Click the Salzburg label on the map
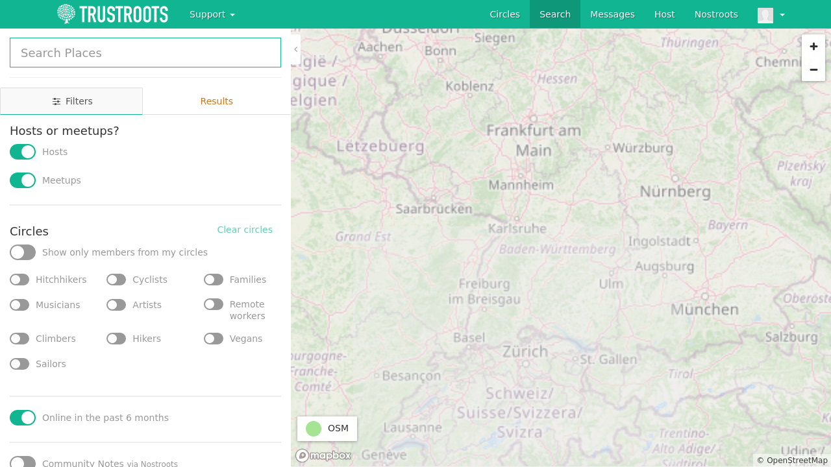 pyautogui.click(x=791, y=337)
